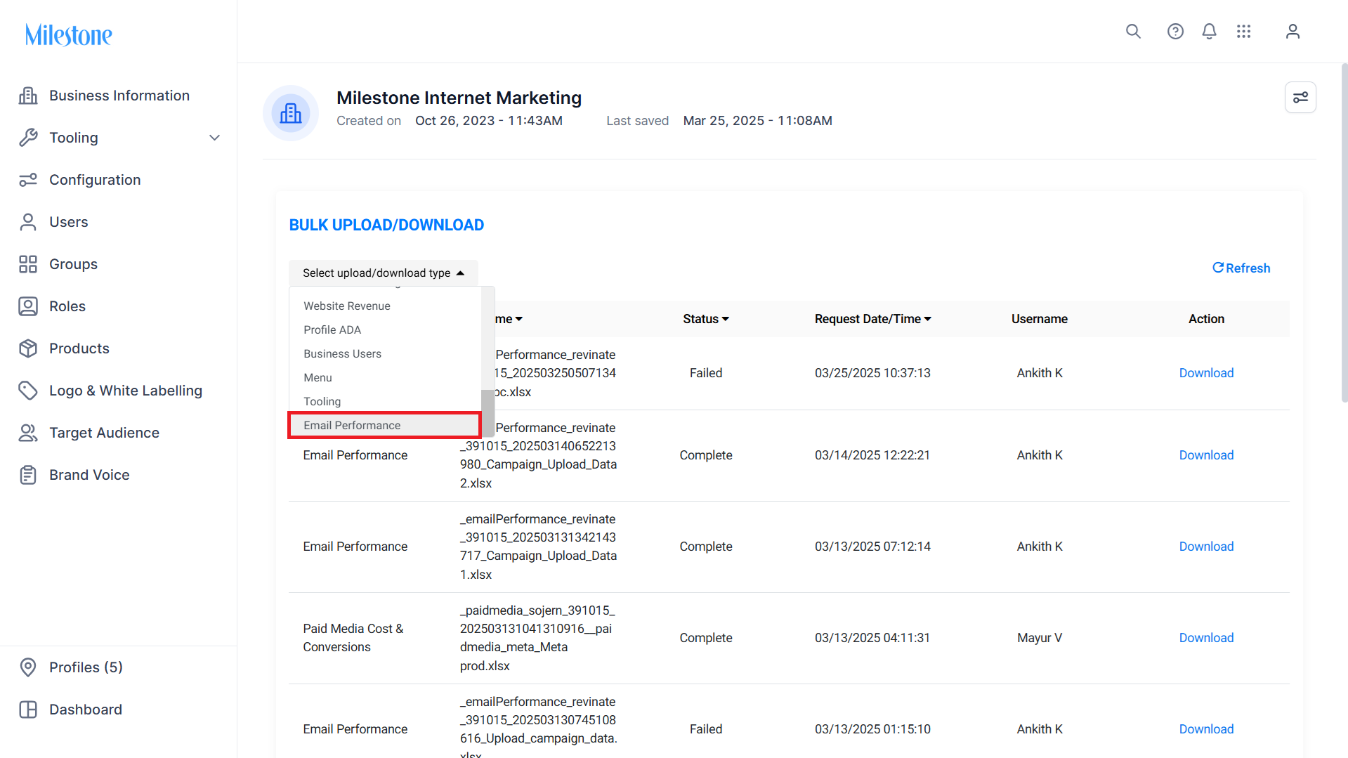Refresh the bulk upload list
Viewport: 1348px width, 758px height.
point(1241,268)
